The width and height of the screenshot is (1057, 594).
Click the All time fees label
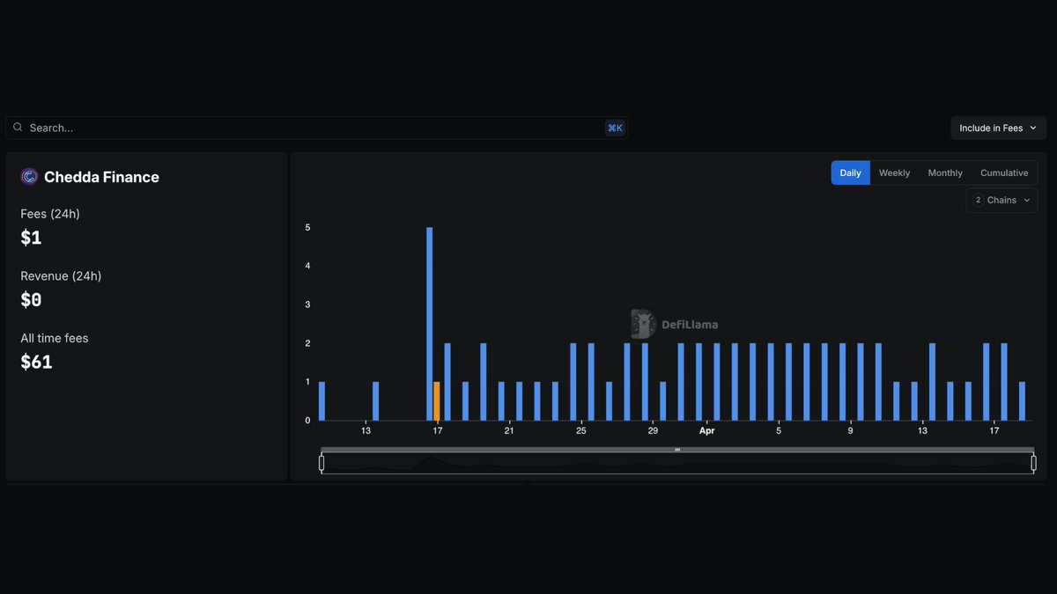coord(55,338)
